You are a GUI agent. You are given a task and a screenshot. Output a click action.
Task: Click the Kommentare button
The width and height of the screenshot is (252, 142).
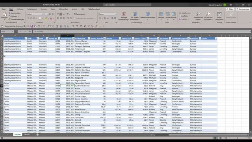(x=243, y=9)
